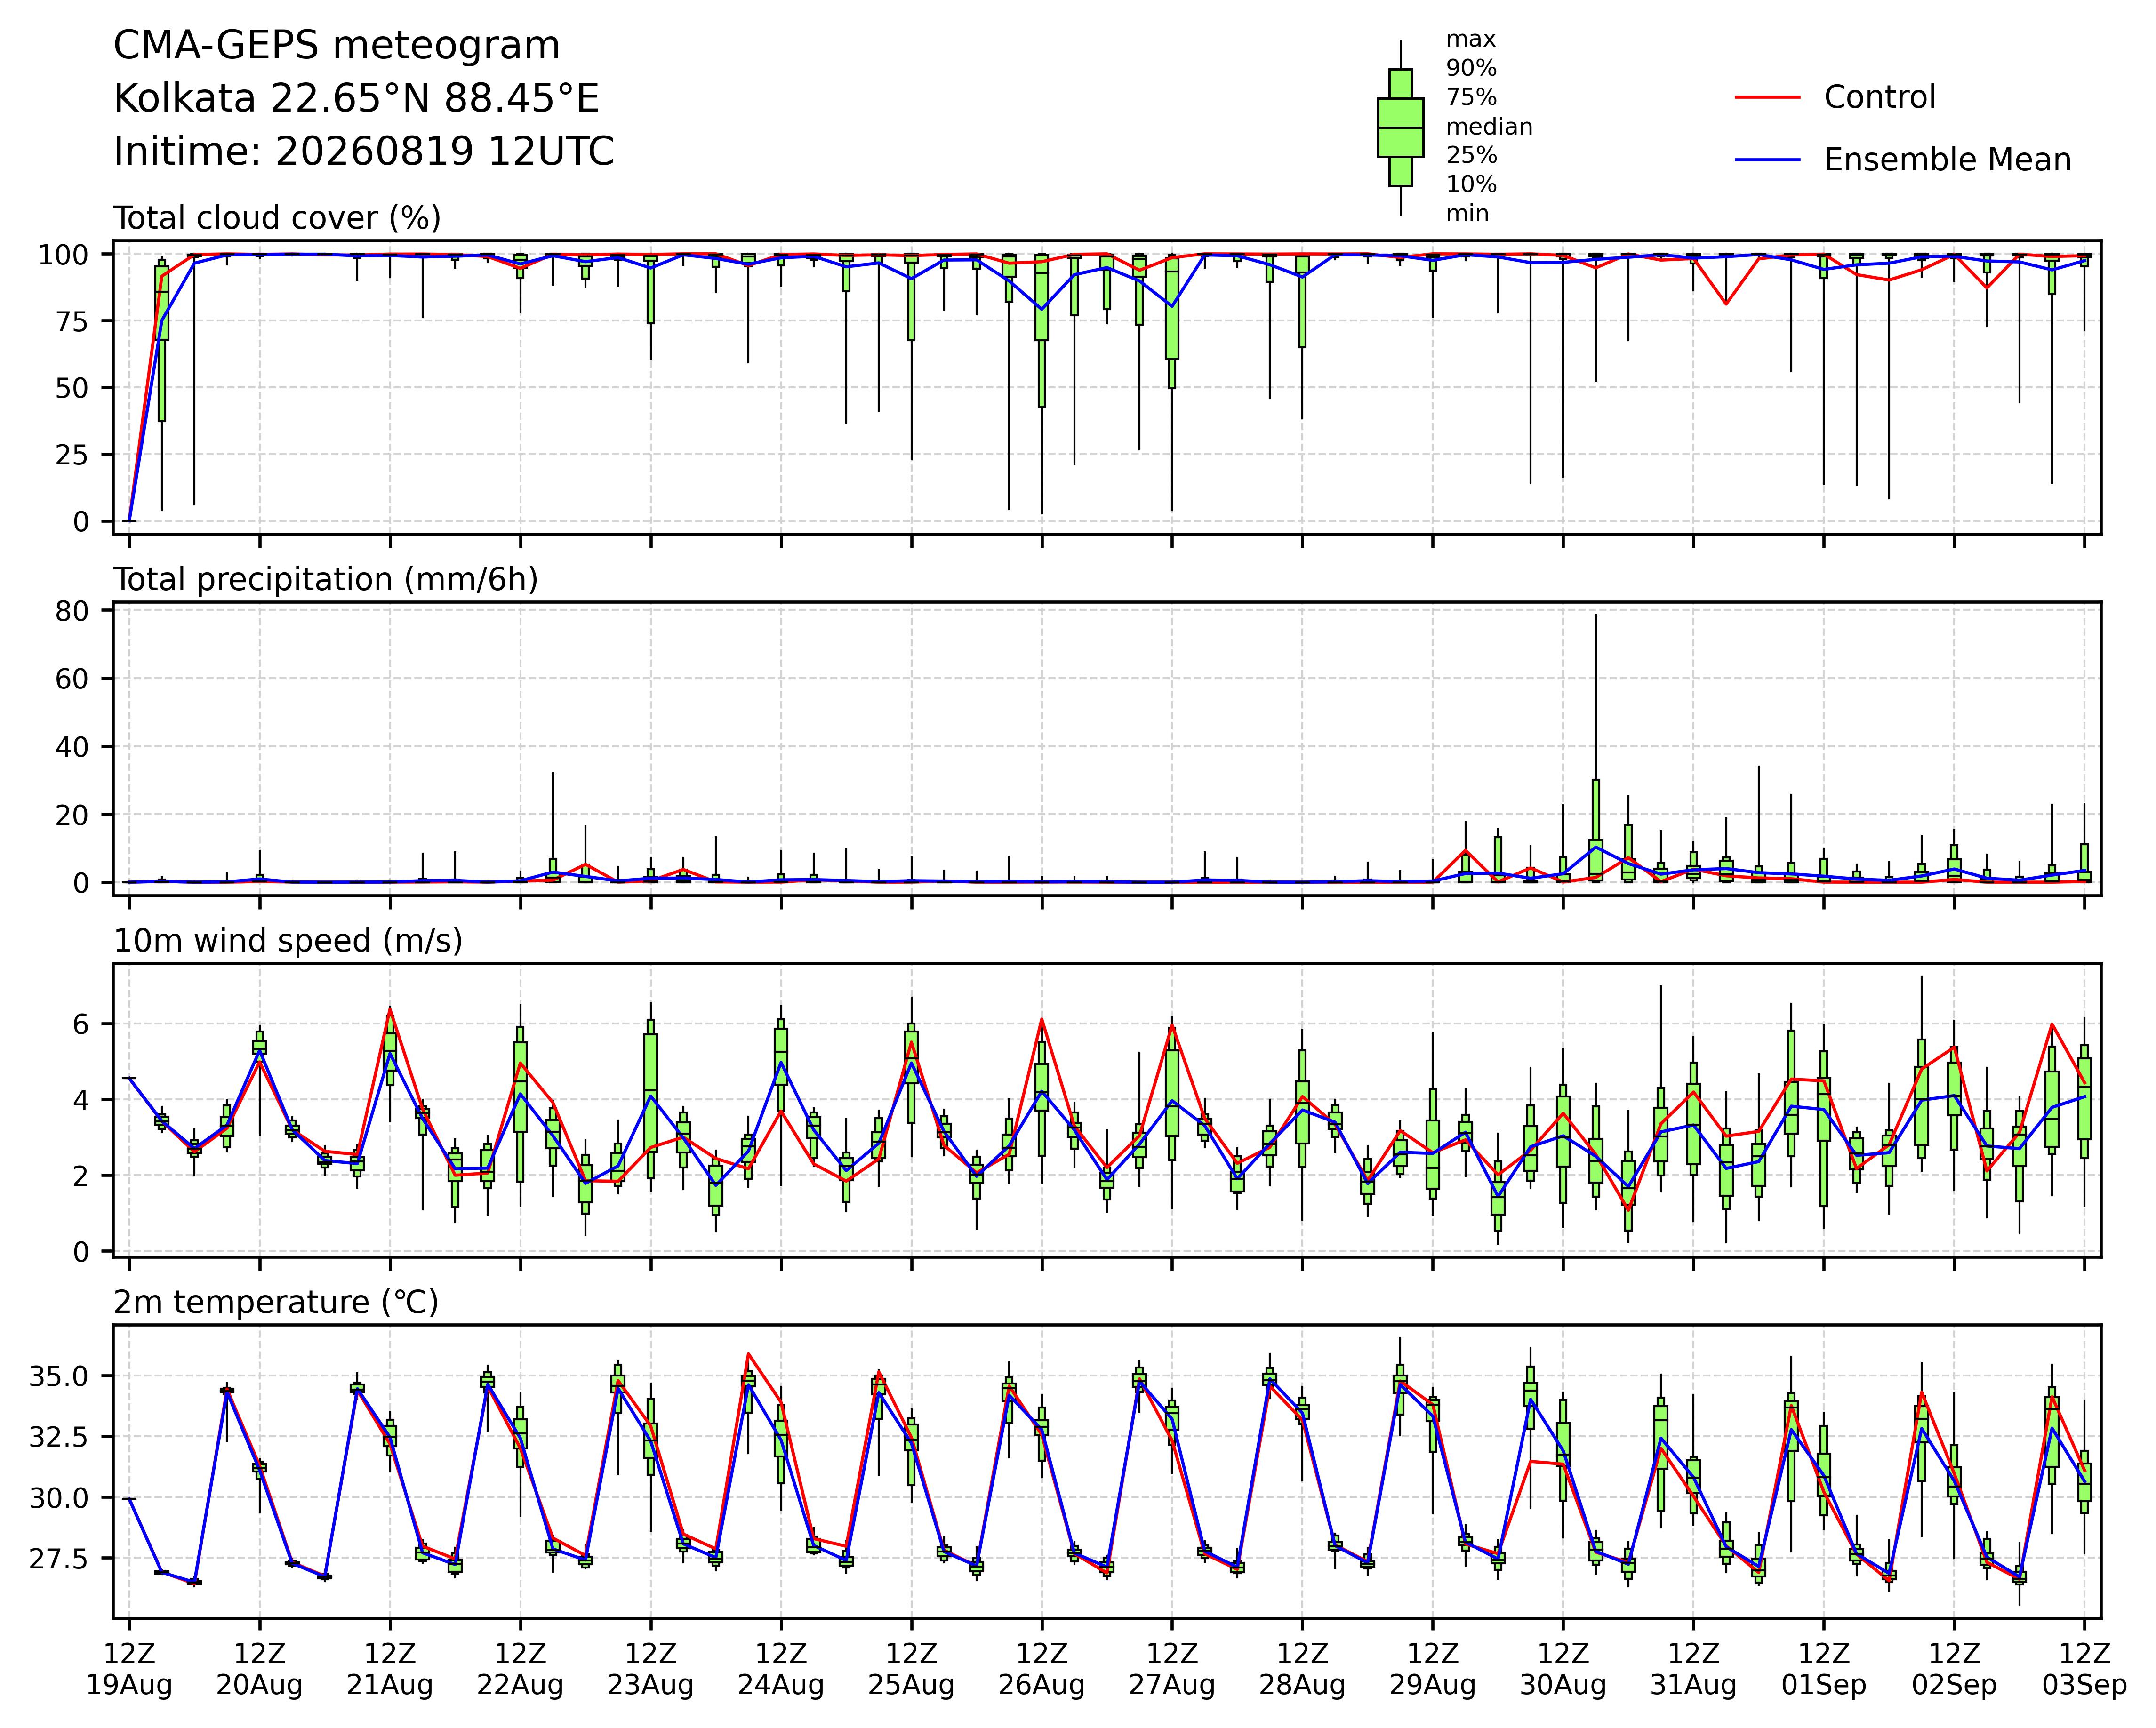
Task: Click the '12Z 25Aug' time axis label
Action: coord(911,1669)
